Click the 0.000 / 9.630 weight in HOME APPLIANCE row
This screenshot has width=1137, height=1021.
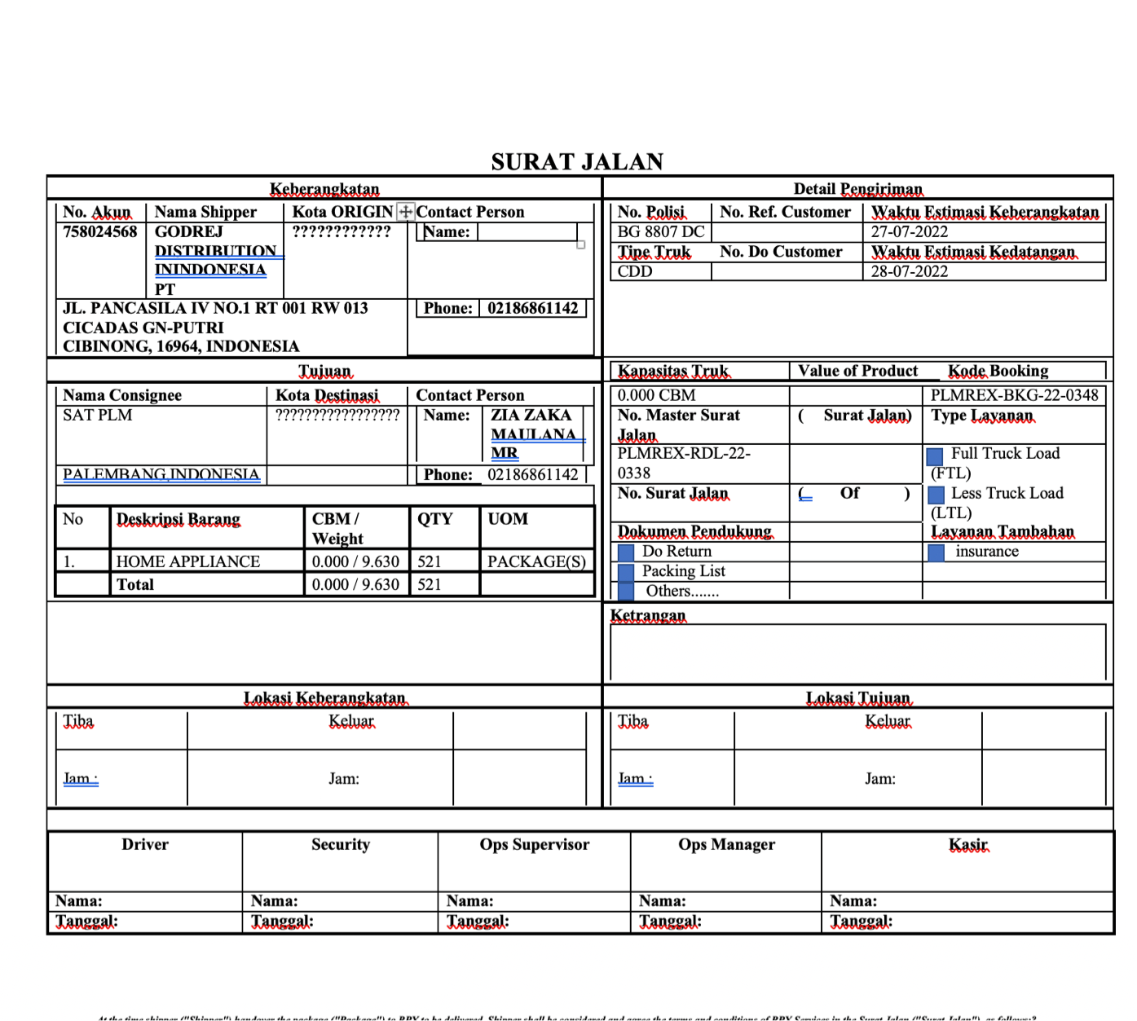click(x=355, y=561)
